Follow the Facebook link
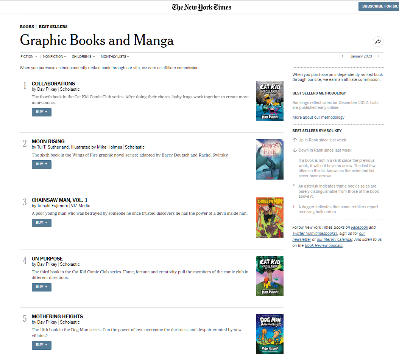Viewport: 399px width, 355px height. [359, 227]
